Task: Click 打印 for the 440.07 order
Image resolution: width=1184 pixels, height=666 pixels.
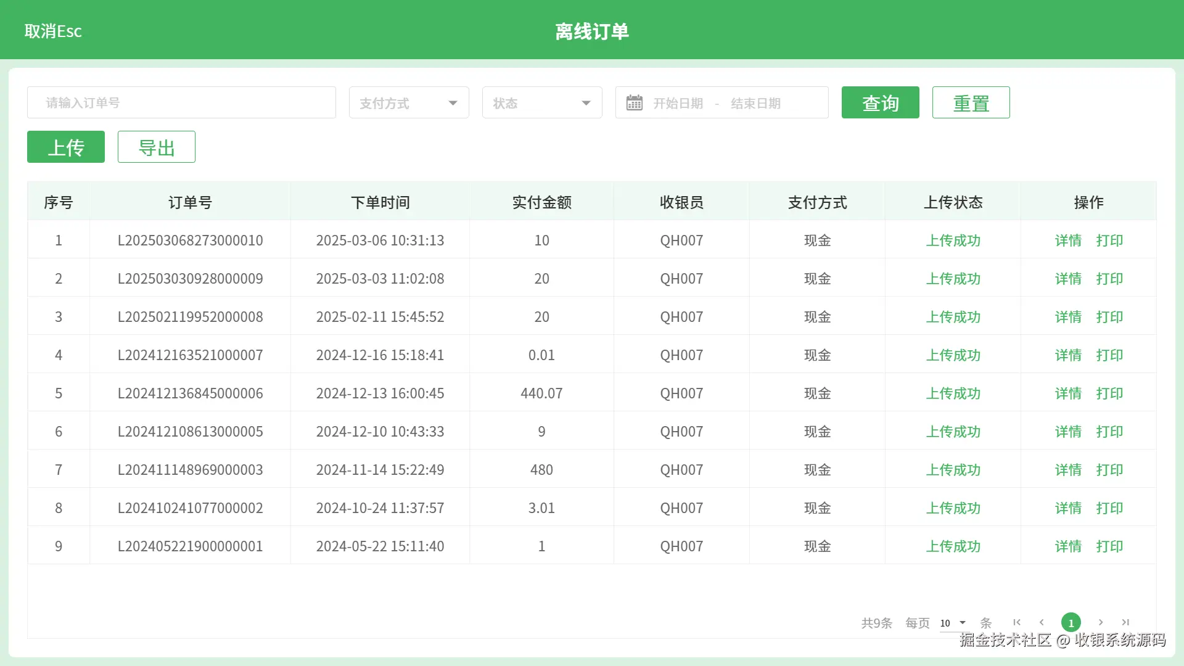Action: click(1109, 393)
